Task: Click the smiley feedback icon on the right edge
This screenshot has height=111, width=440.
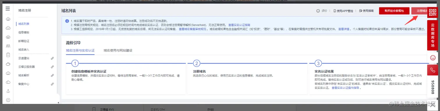Action: pyautogui.click(x=433, y=58)
